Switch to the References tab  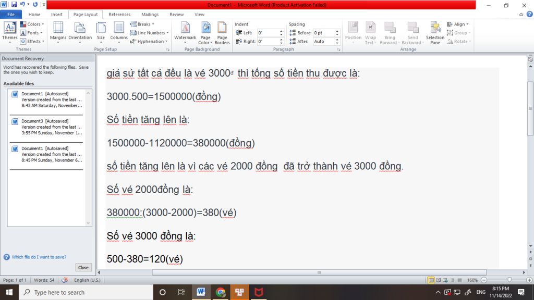[119, 15]
